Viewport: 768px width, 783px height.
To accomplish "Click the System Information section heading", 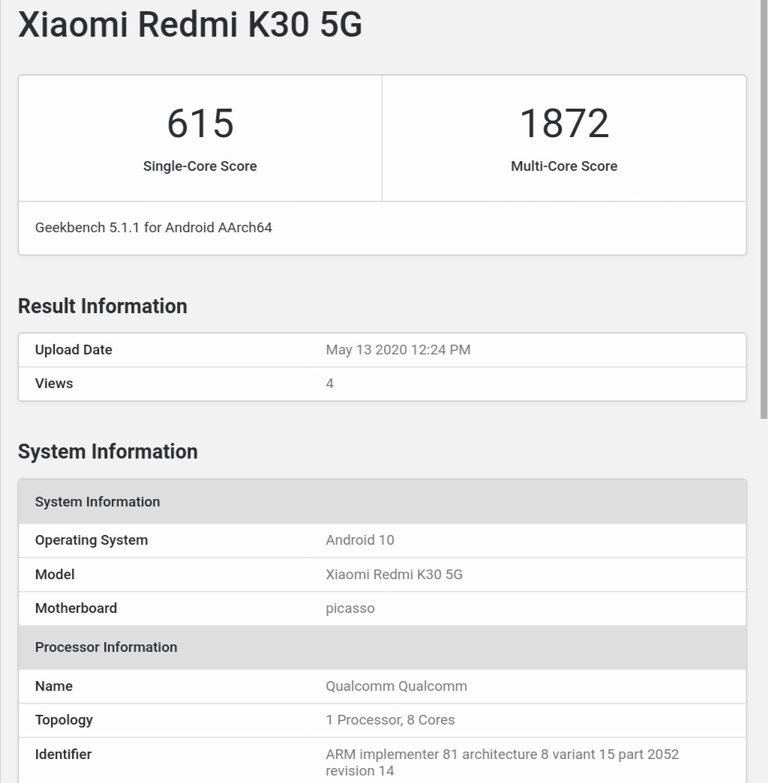I will point(108,452).
